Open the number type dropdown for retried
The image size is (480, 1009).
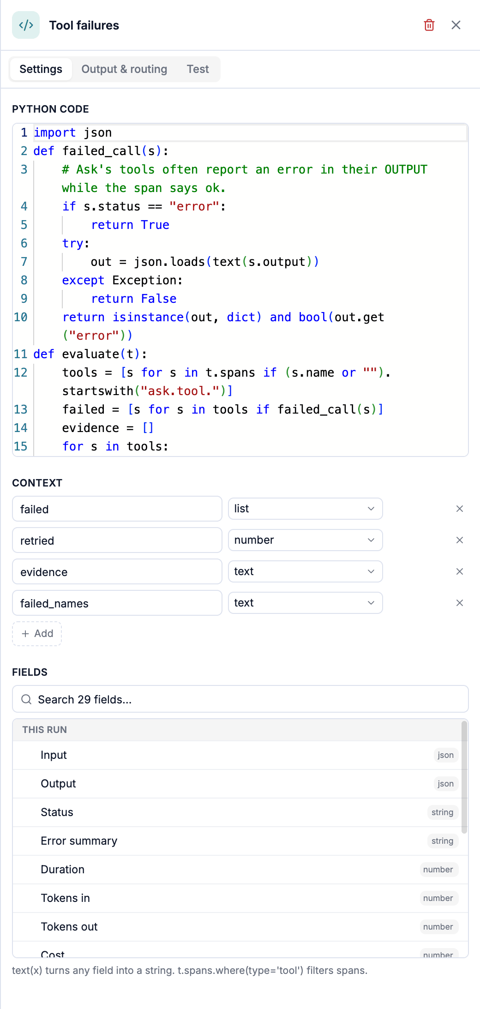[306, 540]
